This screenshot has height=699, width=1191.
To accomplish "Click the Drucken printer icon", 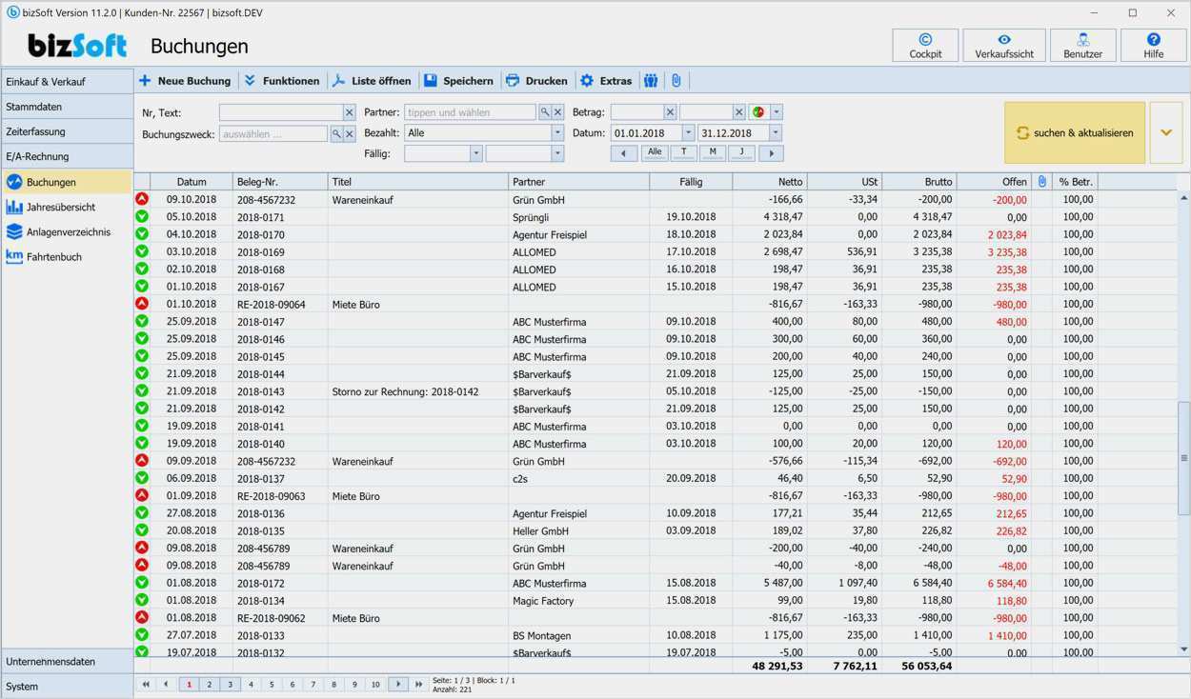I will 513,81.
